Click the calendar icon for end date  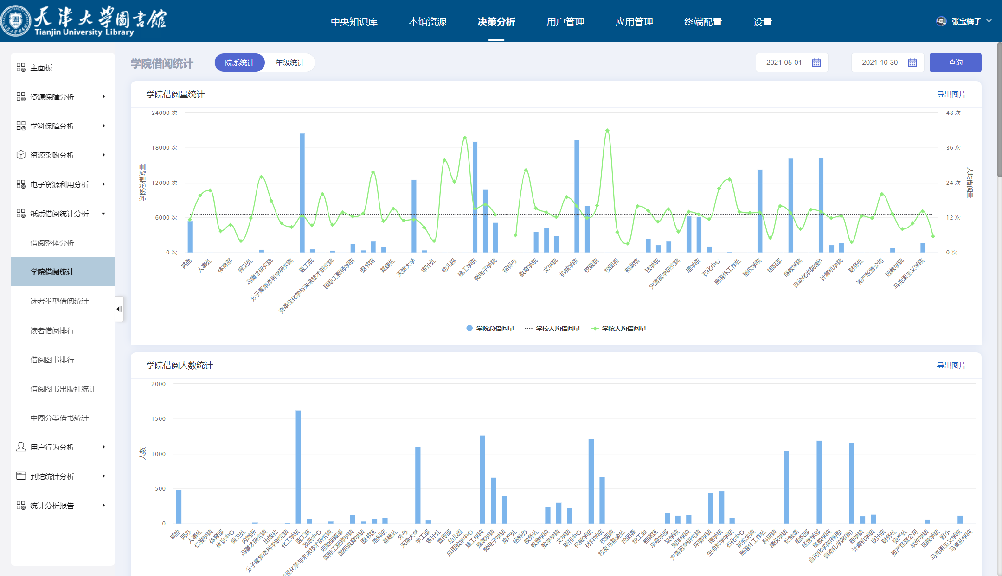click(x=912, y=63)
